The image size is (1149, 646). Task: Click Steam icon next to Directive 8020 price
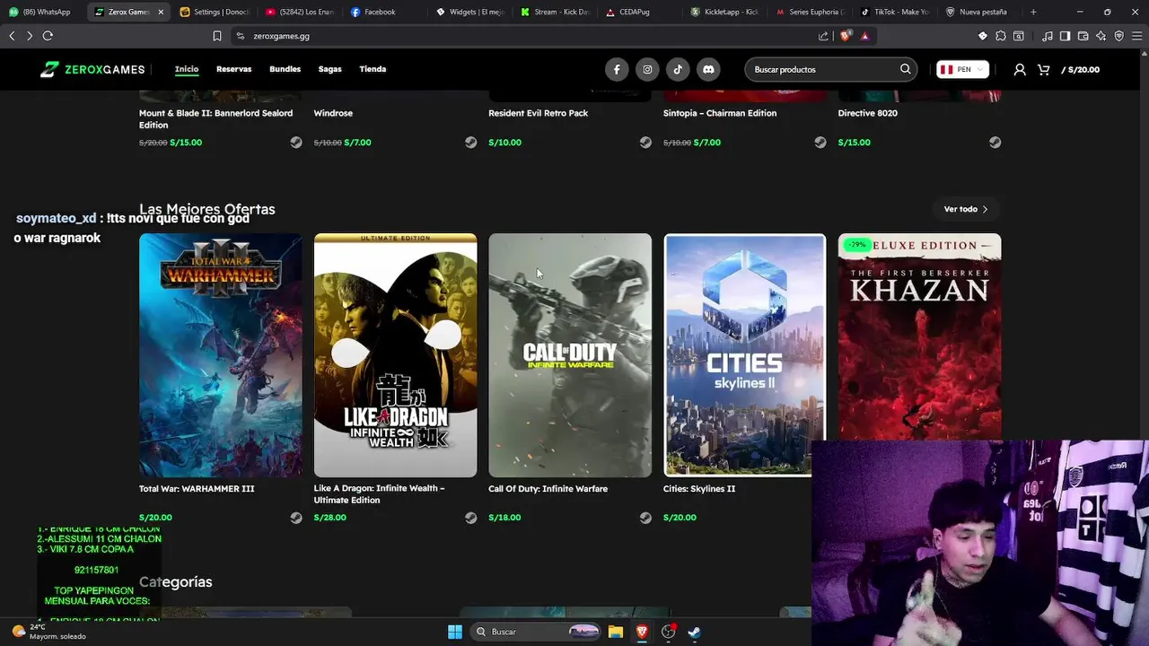click(995, 143)
